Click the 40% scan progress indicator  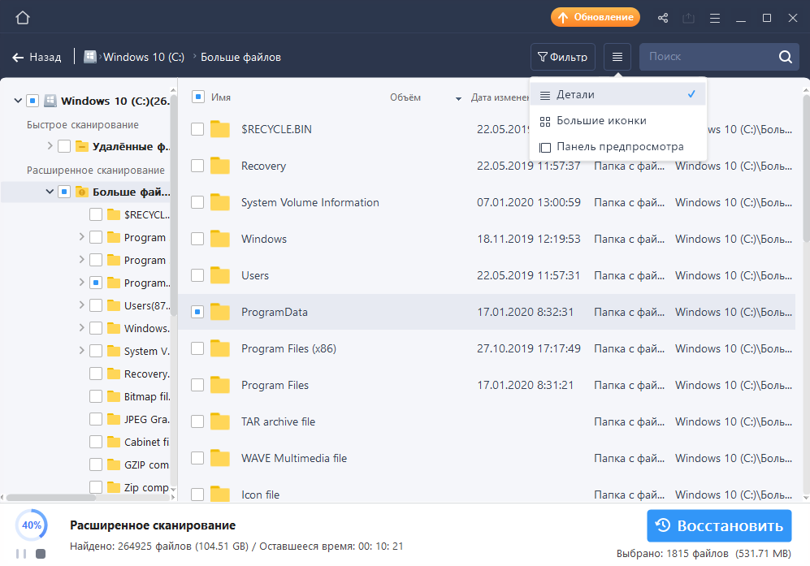pyautogui.click(x=32, y=525)
